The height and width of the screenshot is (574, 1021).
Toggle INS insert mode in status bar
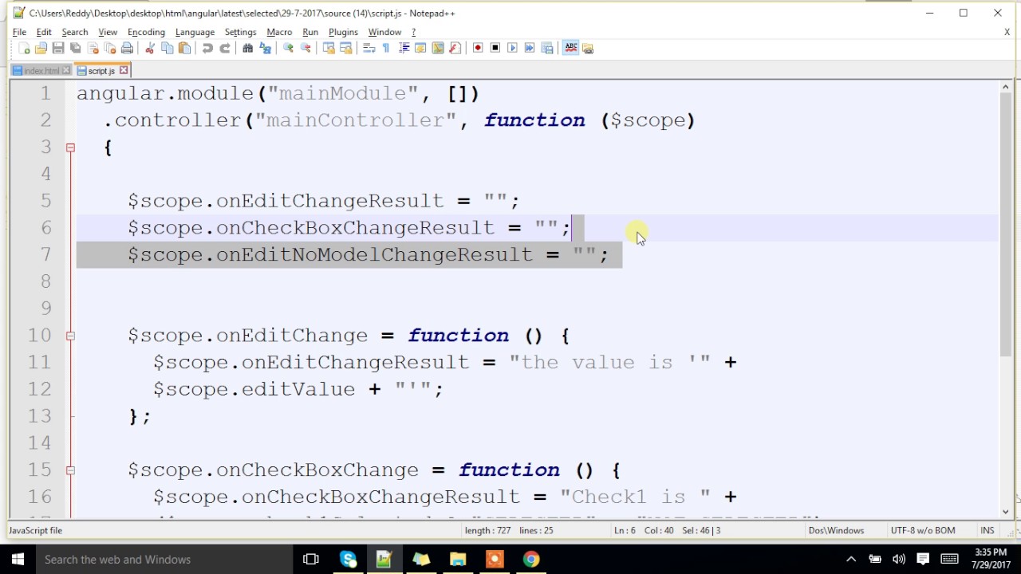[987, 530]
